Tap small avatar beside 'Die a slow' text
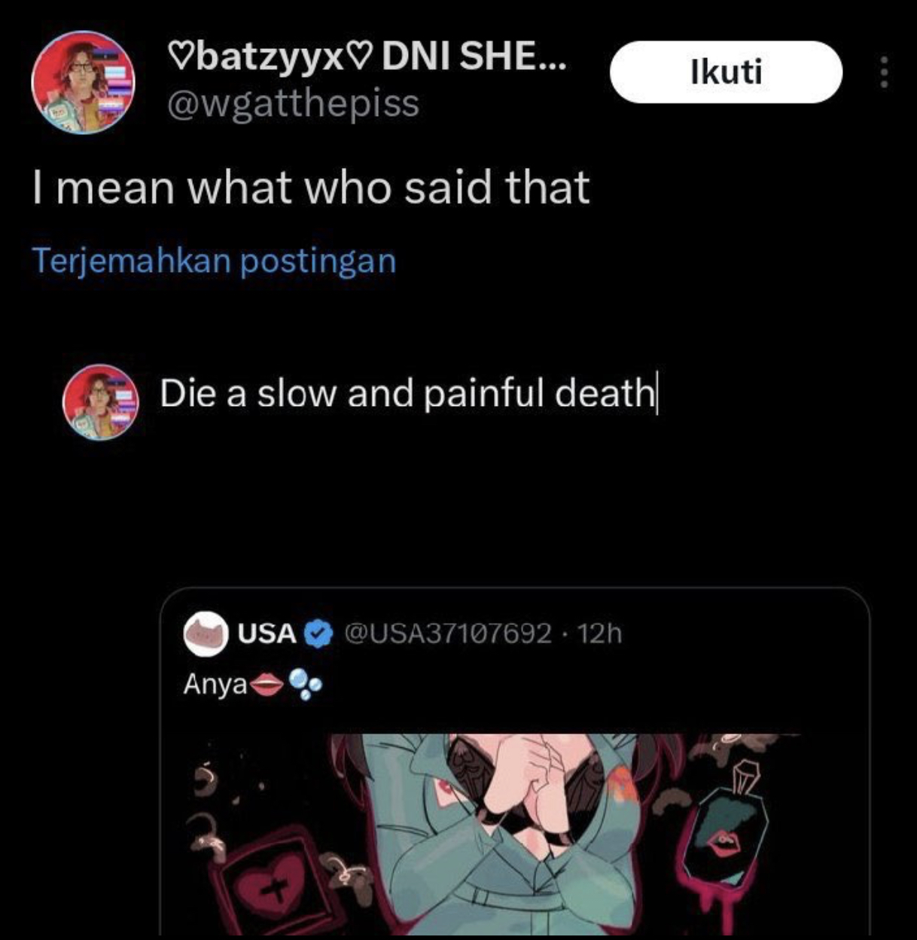This screenshot has height=940, width=917. pos(101,402)
